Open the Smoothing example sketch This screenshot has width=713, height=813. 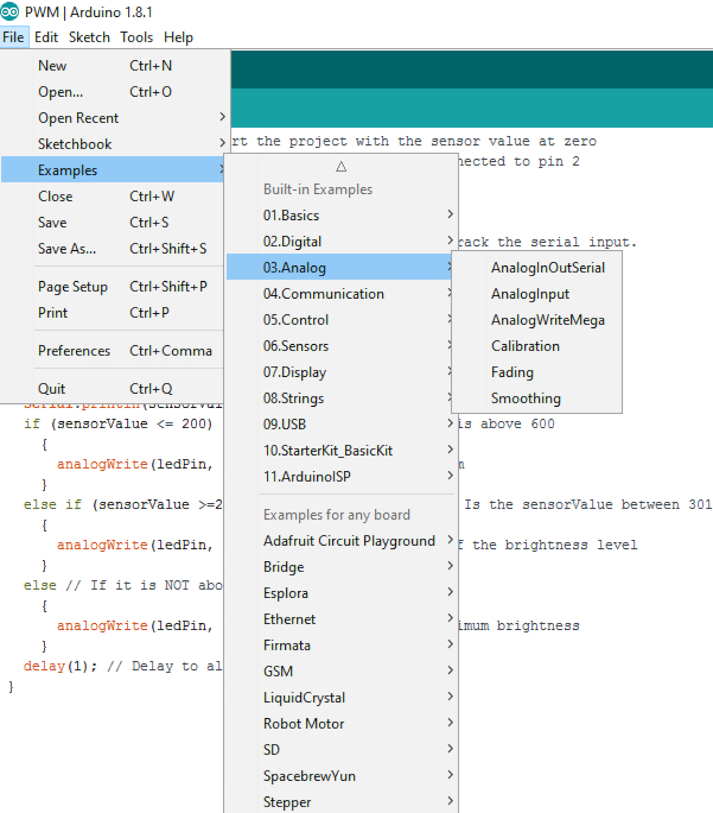pos(537,398)
